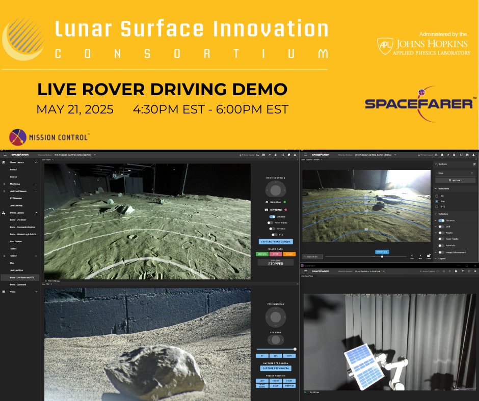The height and width of the screenshot is (401, 479).
Task: Select the PTZ instrument radio button
Action: [437, 207]
